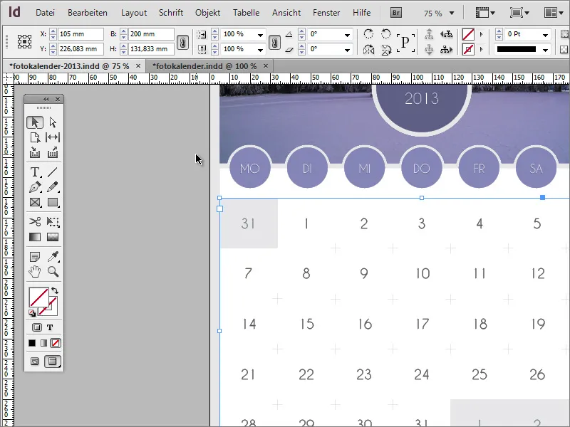Select the Content Collector tool
Screen dimensions: 570x427
(35, 152)
